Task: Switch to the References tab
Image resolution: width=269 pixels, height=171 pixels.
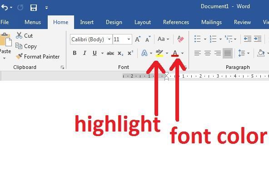Action: pyautogui.click(x=176, y=22)
